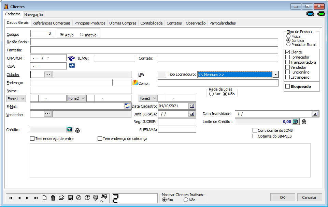Screen dimensions: 328x207
Task: Click the e-mail send icon in E-Mail field
Action: pos(127,106)
